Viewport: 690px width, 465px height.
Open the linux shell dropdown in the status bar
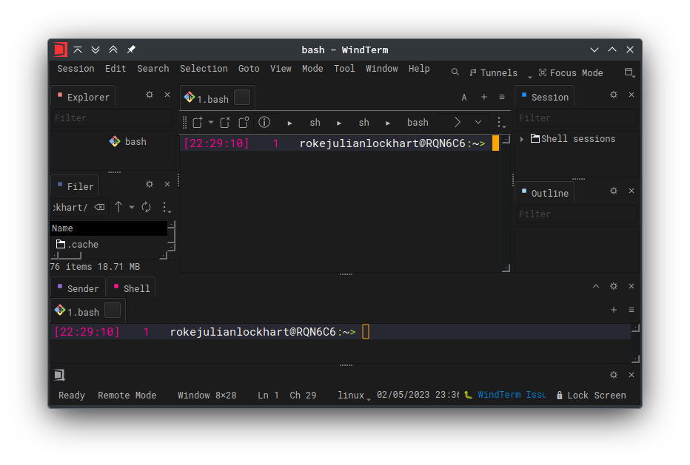click(x=353, y=395)
